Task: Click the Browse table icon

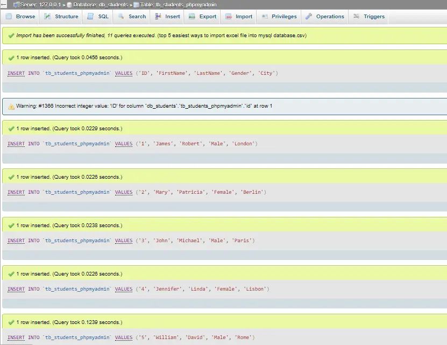Action: [9, 16]
